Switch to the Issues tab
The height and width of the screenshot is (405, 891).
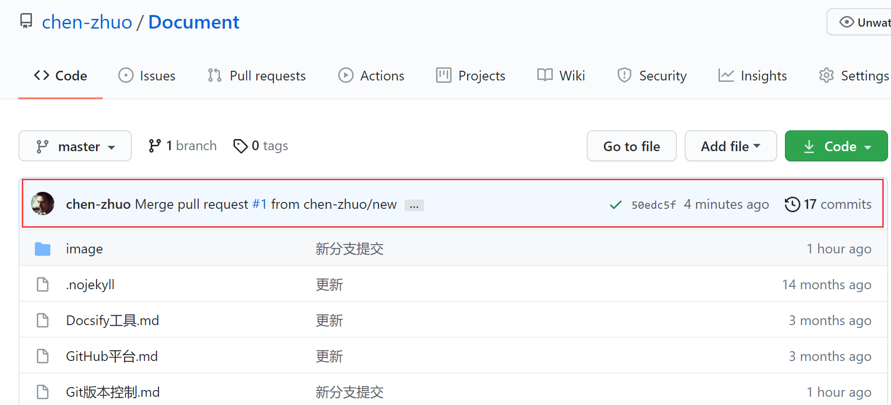pyautogui.click(x=147, y=76)
